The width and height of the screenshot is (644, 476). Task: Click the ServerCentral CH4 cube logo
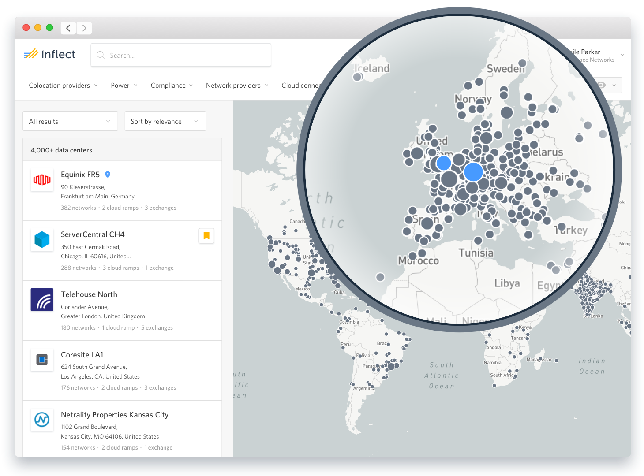(x=42, y=240)
